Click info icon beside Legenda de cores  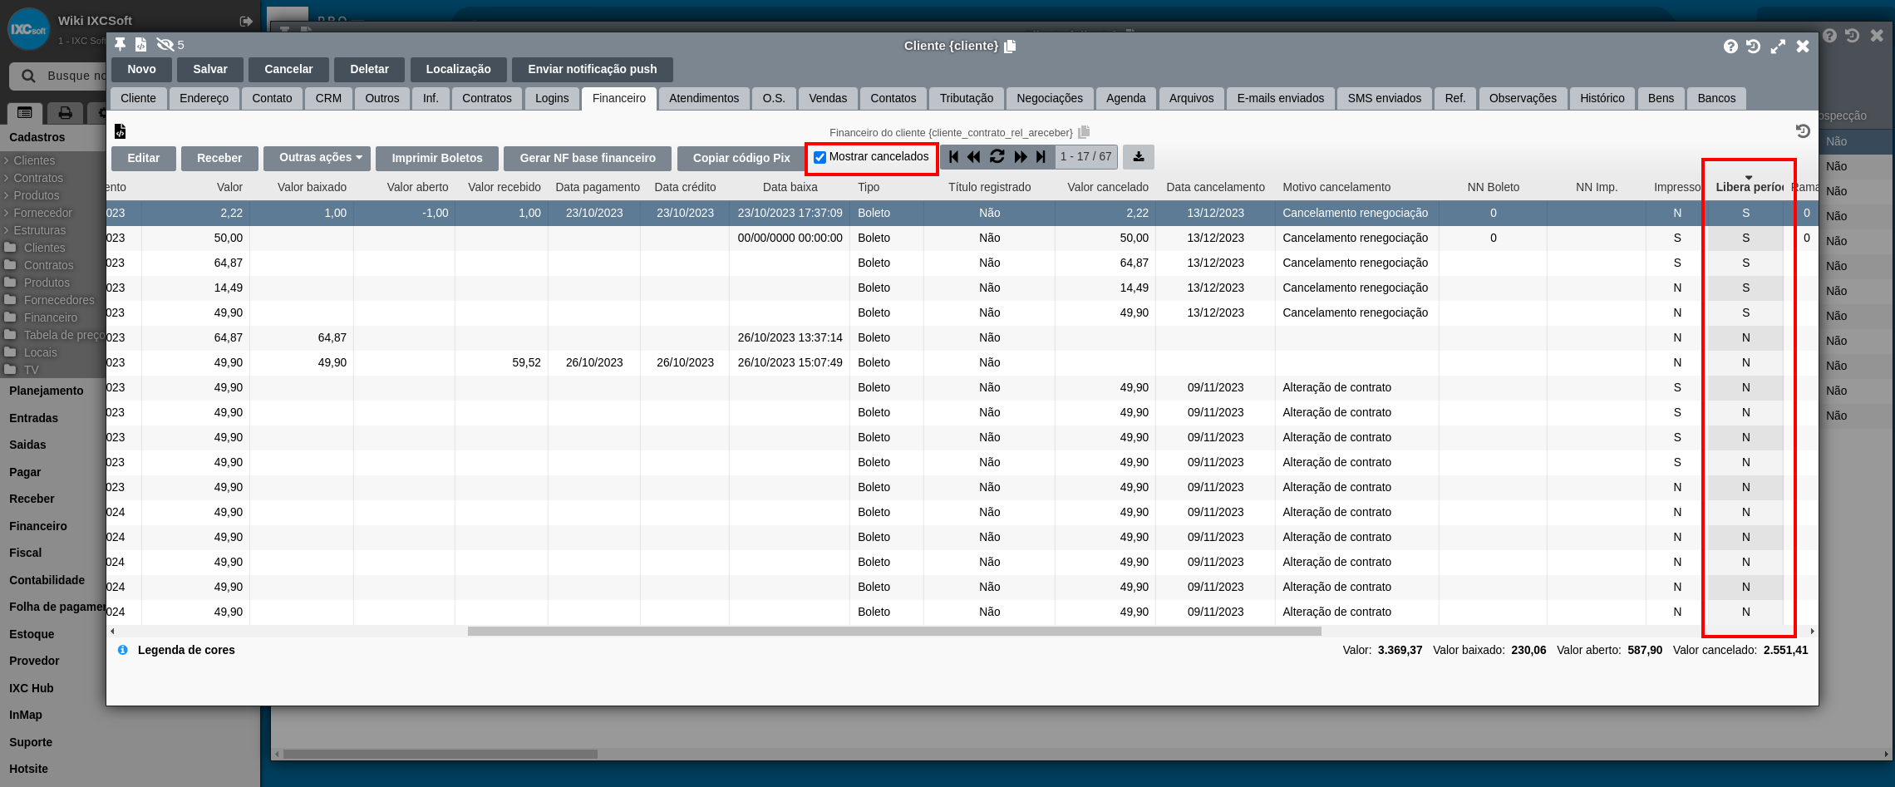pos(122,650)
